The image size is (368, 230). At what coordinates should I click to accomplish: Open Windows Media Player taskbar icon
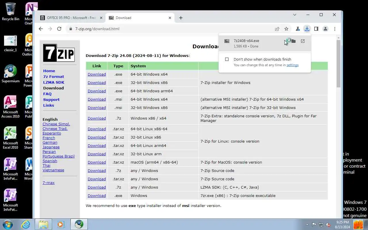tap(61, 224)
